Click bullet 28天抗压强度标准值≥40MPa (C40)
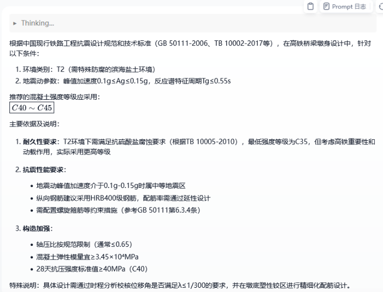This screenshot has width=383, height=292. pos(92,269)
